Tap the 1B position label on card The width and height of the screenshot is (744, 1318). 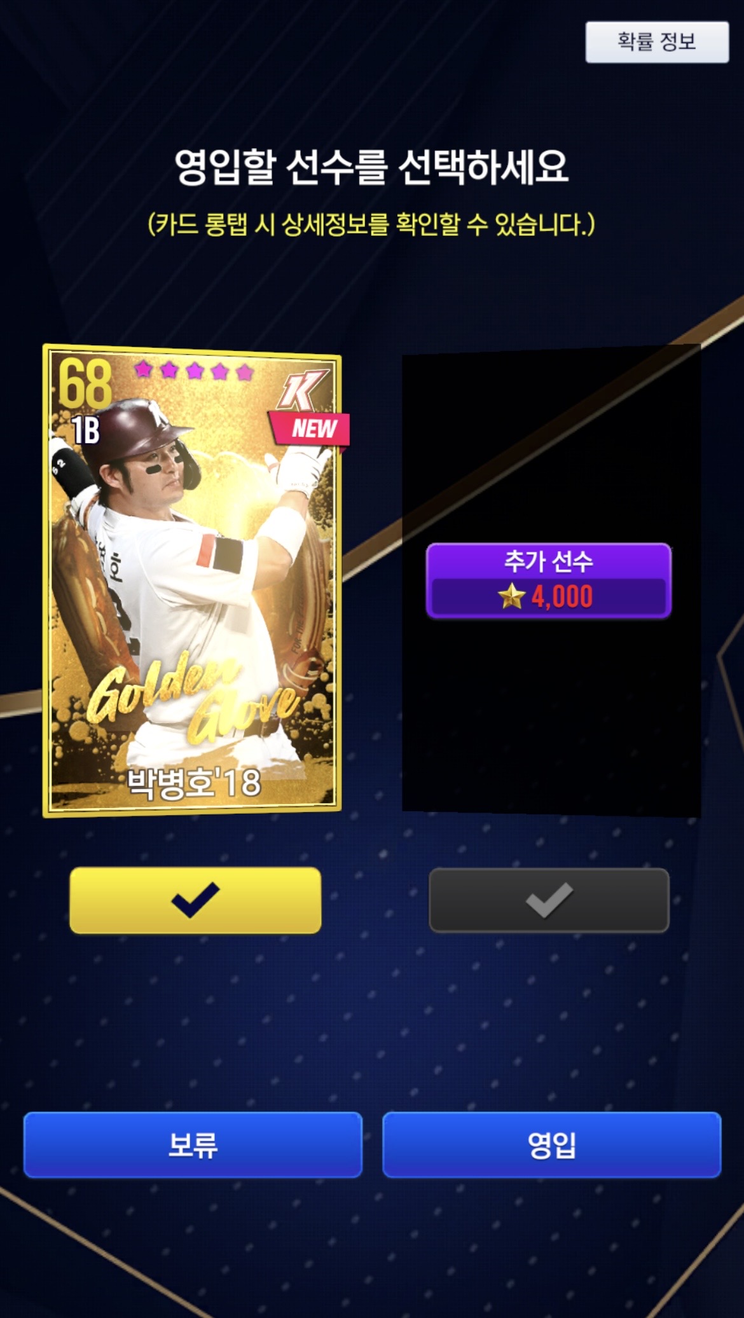click(x=85, y=430)
